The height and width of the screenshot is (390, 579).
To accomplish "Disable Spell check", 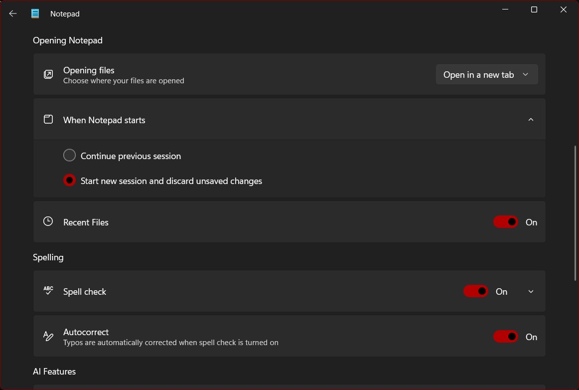I will [x=475, y=291].
